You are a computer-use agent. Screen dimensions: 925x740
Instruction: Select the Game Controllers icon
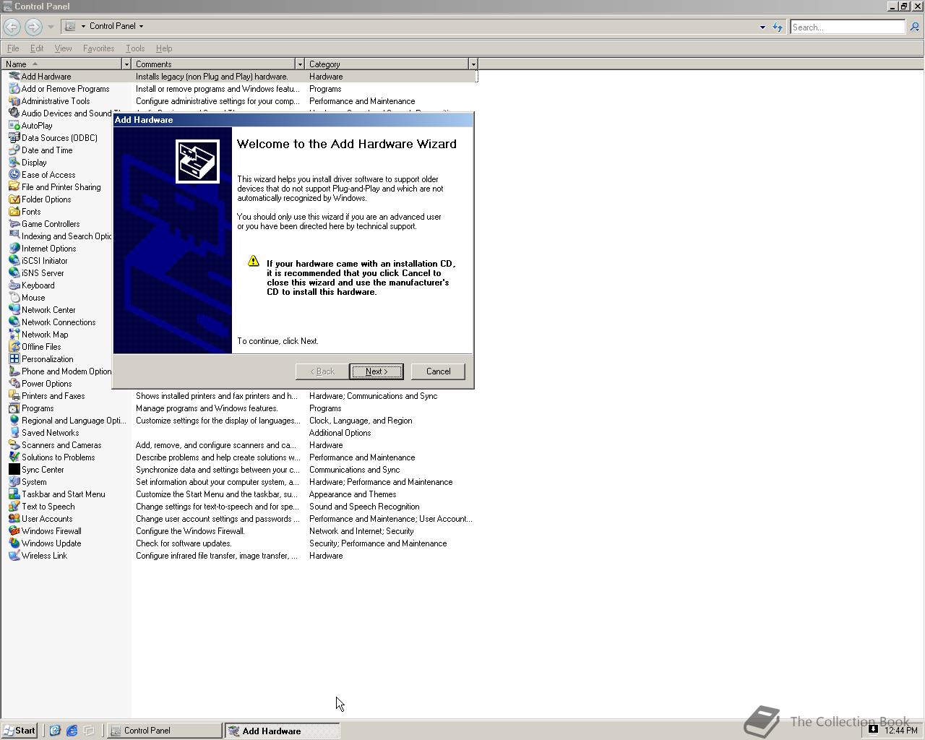coord(14,224)
